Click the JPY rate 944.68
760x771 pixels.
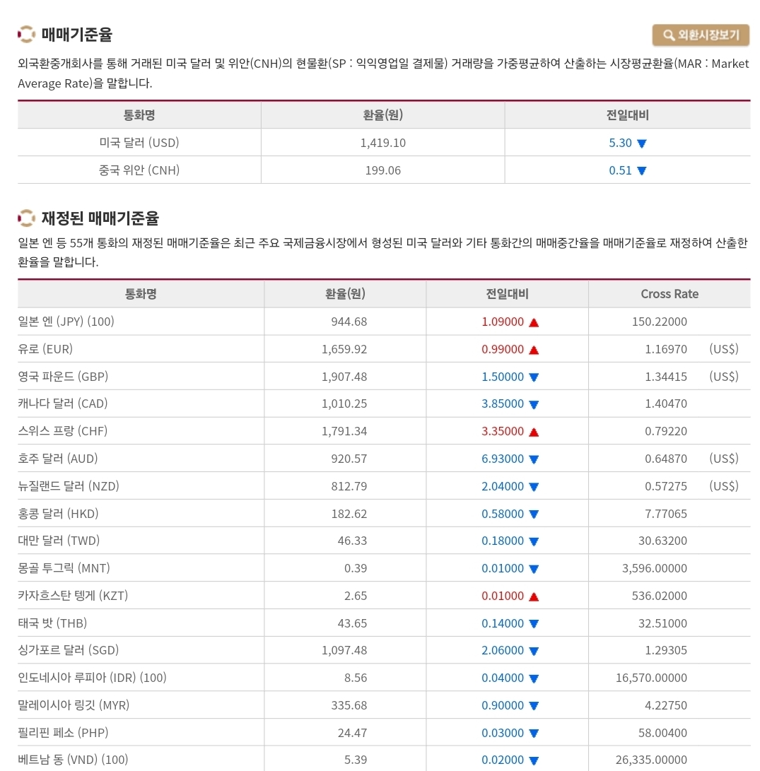(349, 322)
